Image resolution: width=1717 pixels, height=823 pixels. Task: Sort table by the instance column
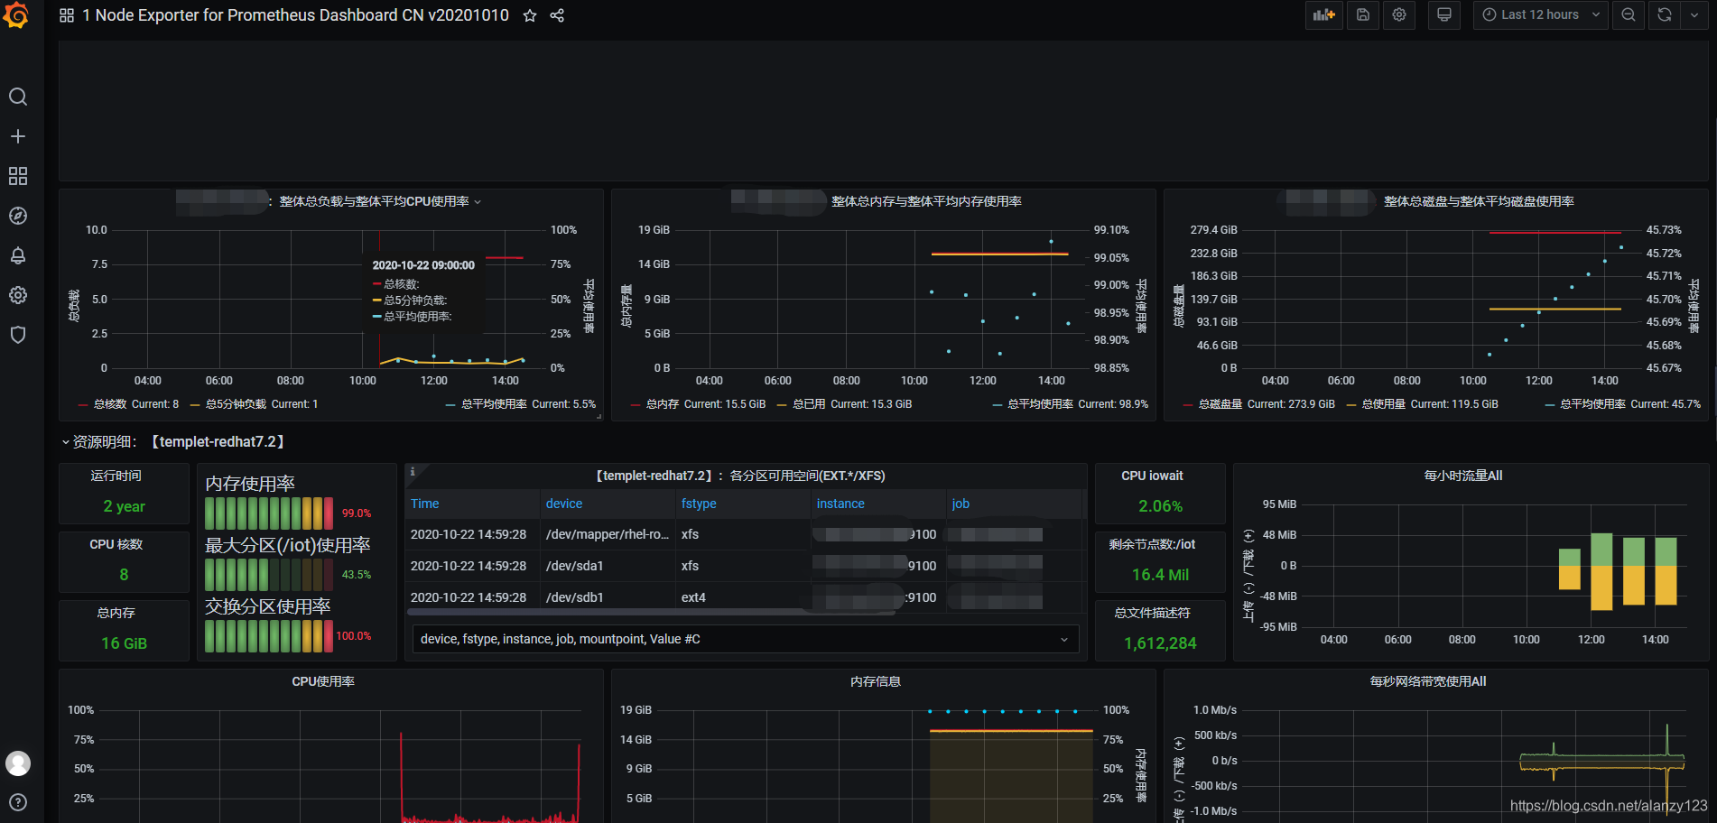click(840, 504)
